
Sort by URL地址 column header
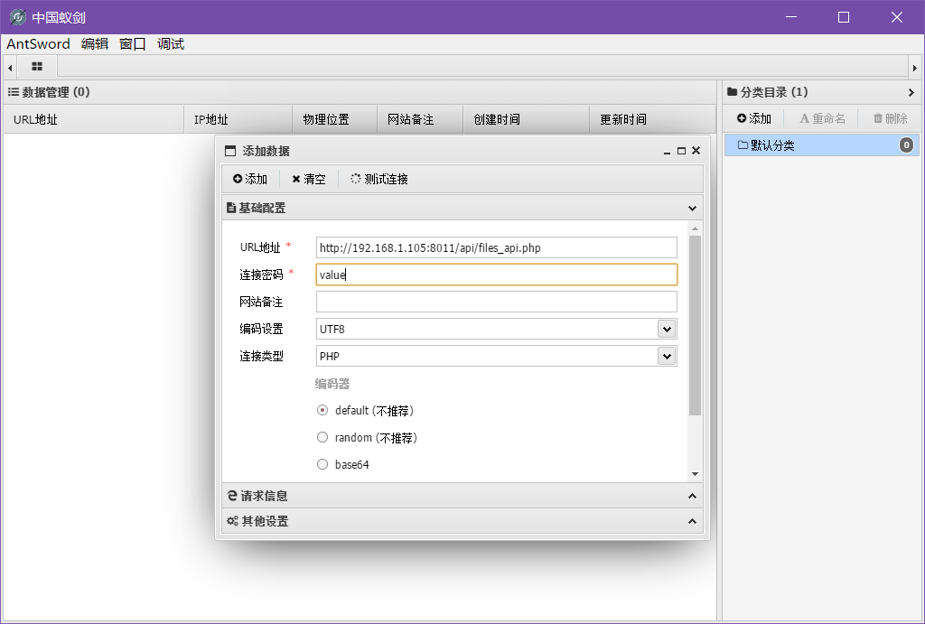tap(94, 120)
